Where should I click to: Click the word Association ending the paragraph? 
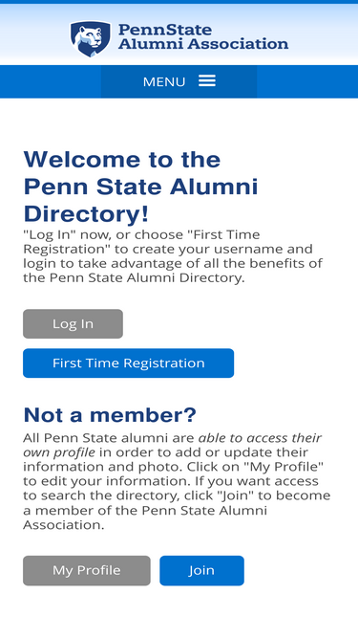(x=63, y=525)
